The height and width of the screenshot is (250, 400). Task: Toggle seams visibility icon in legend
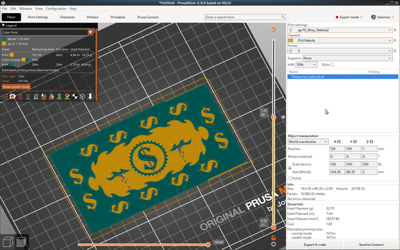36,96
